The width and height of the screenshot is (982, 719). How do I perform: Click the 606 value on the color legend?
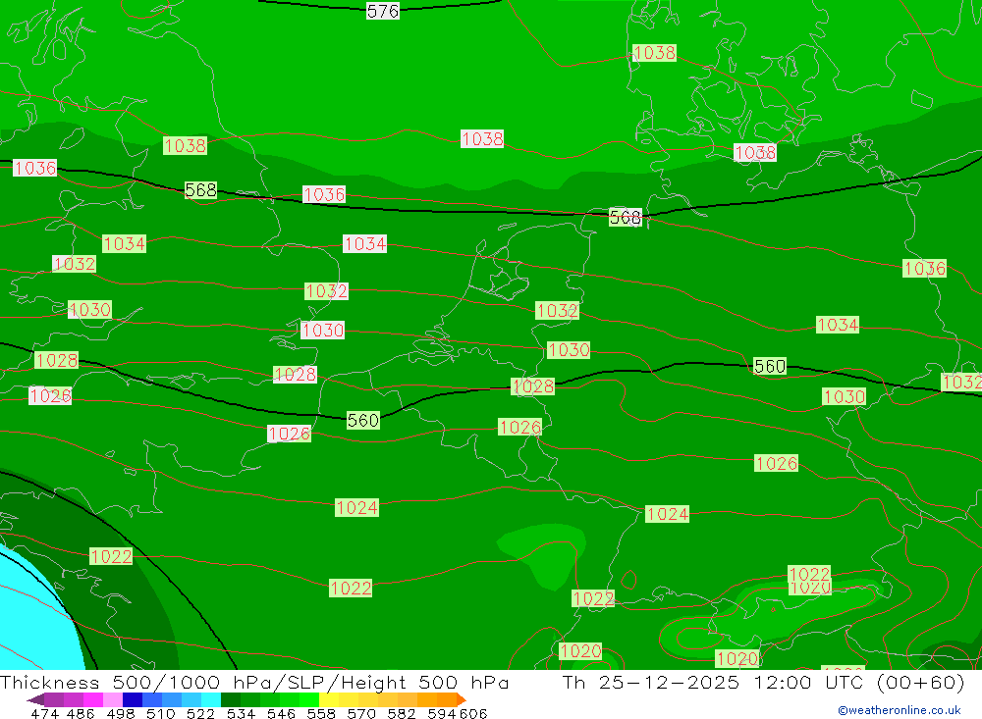(x=472, y=713)
